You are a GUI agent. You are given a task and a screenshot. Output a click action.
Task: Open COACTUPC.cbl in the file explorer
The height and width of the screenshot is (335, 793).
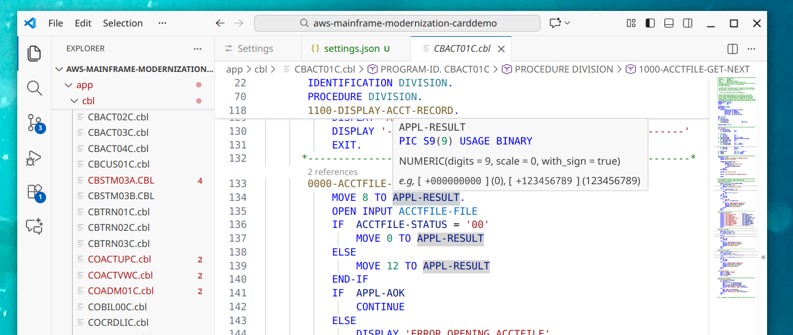[119, 259]
